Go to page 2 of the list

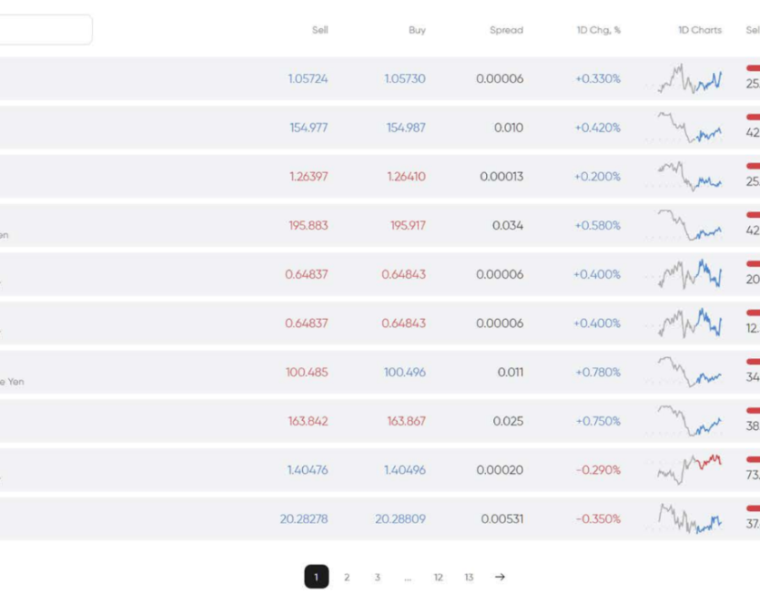347,577
